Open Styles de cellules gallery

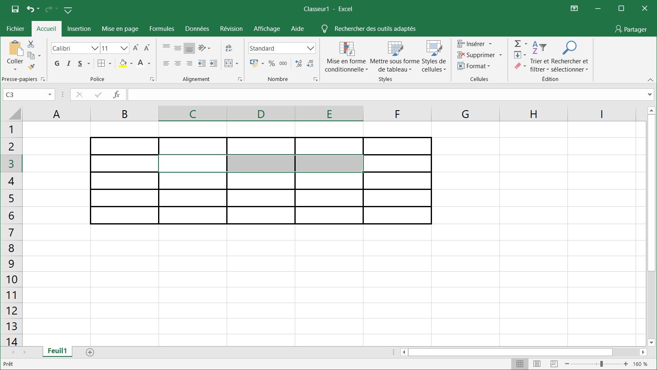click(x=434, y=57)
